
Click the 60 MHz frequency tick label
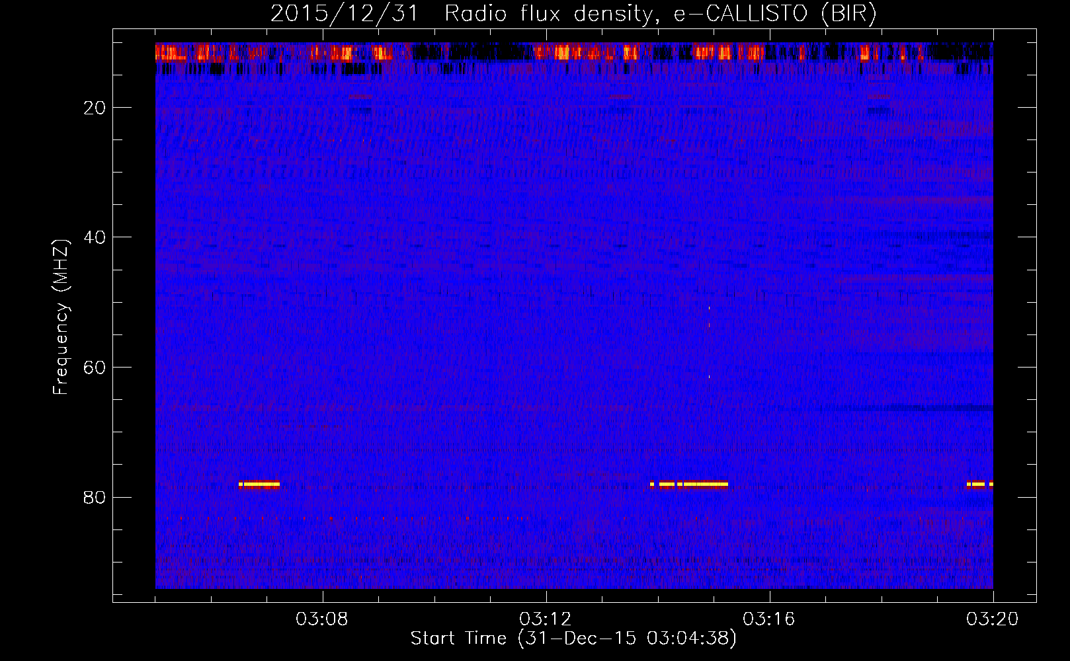click(x=95, y=367)
